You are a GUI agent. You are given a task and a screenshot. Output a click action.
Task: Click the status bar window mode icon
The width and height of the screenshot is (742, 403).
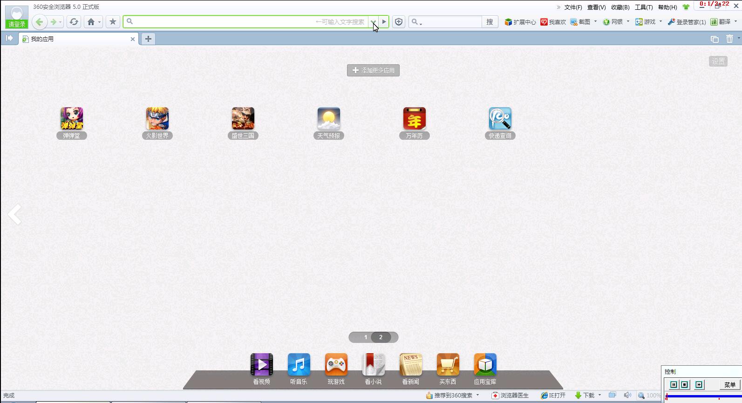click(612, 395)
